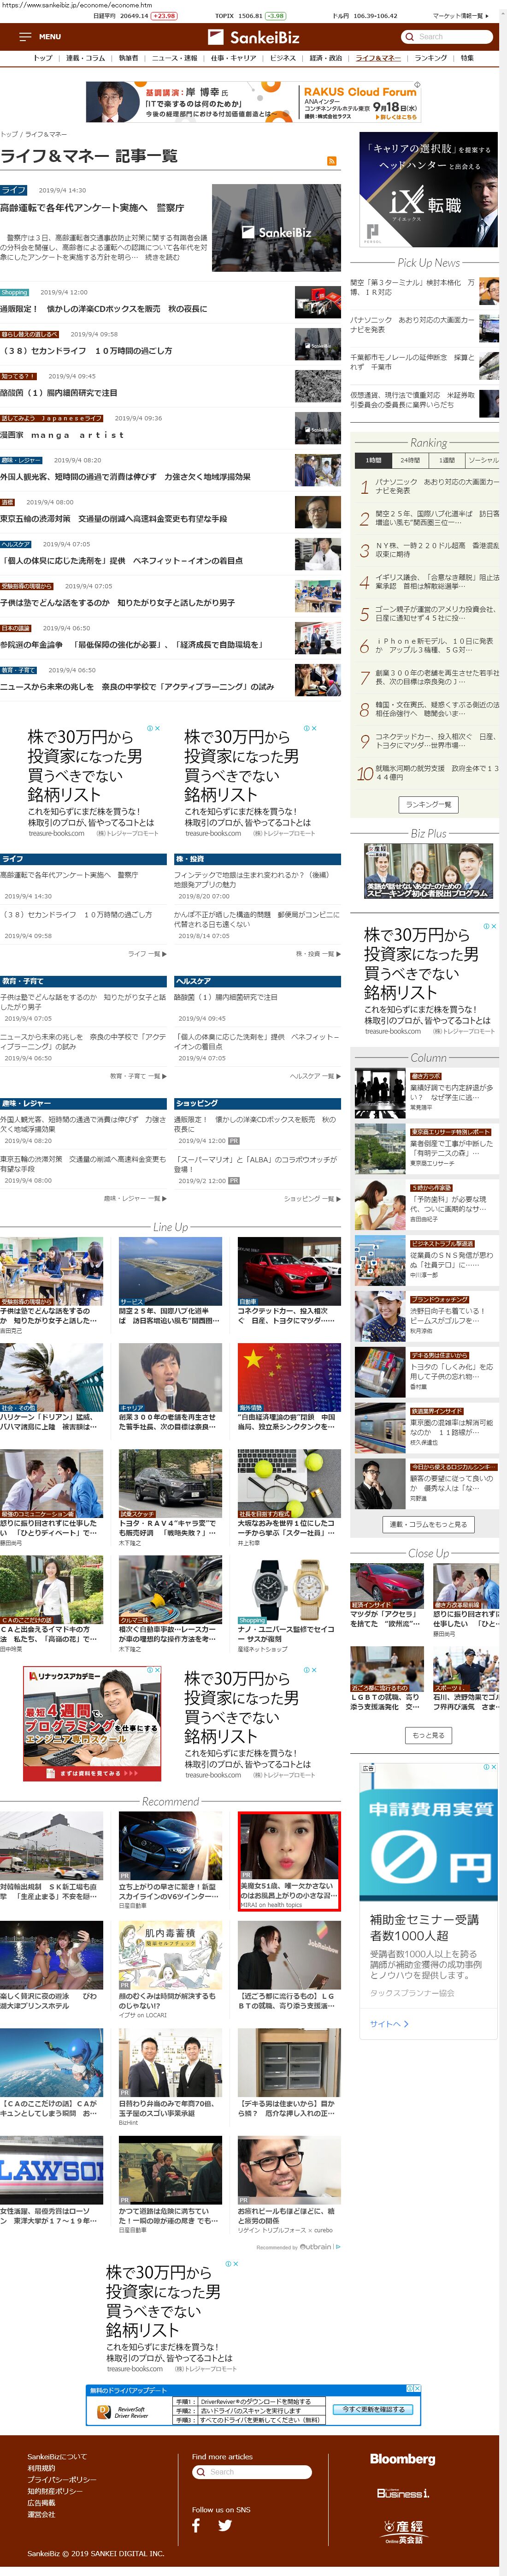Open the 経済・政治 nav item
The height and width of the screenshot is (2576, 507).
[x=325, y=58]
